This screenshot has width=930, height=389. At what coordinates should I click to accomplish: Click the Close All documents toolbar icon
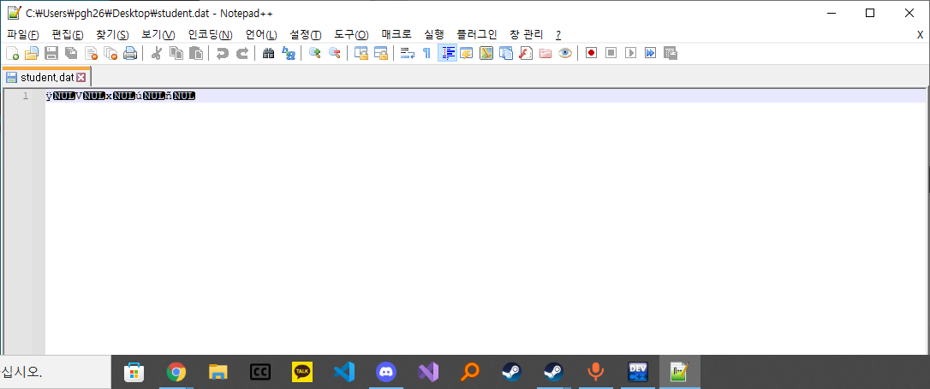click(x=110, y=53)
